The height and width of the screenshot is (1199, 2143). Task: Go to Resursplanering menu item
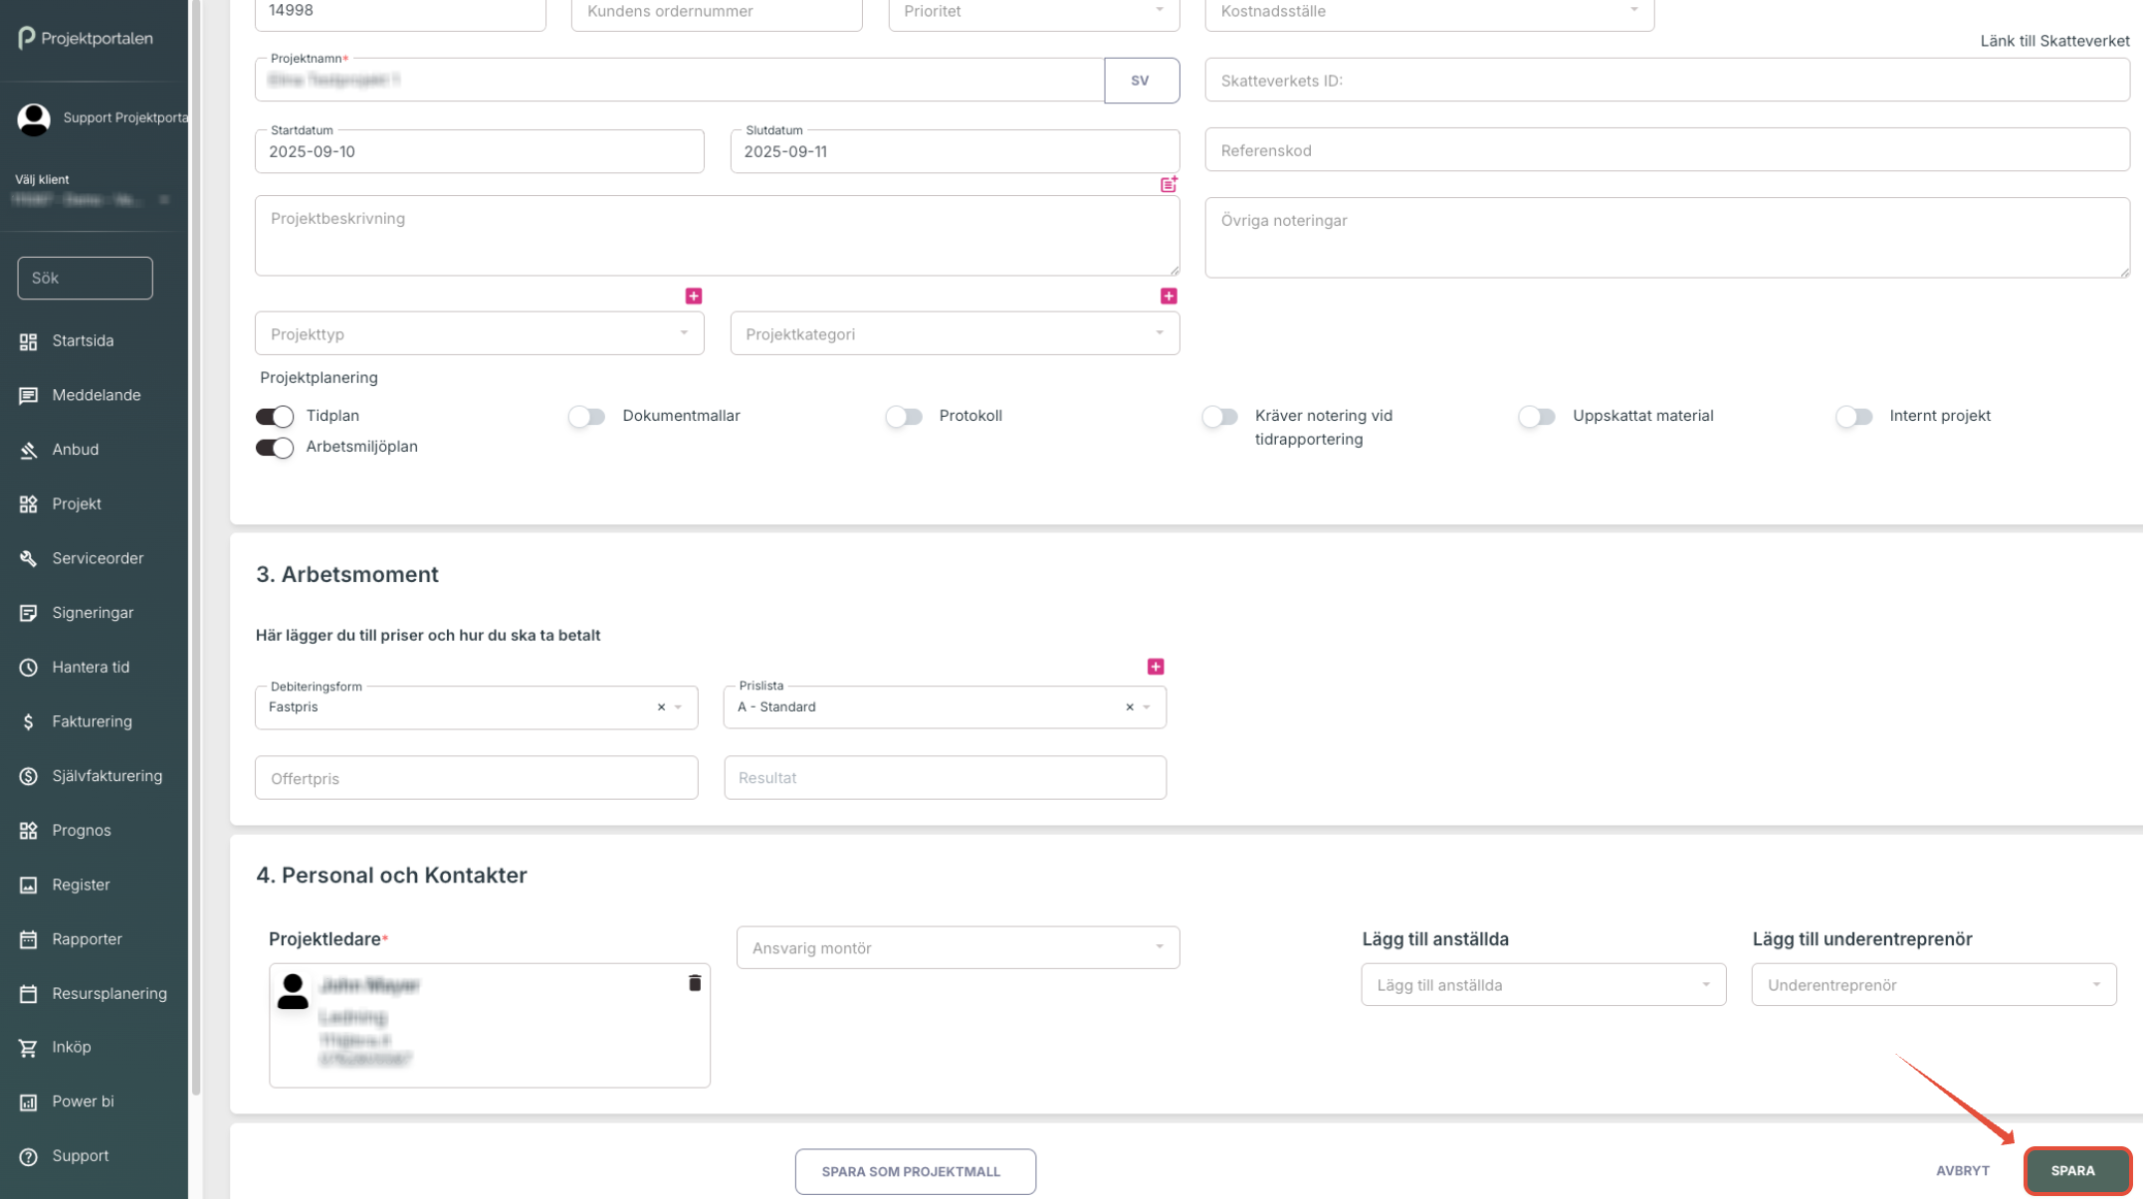(108, 993)
